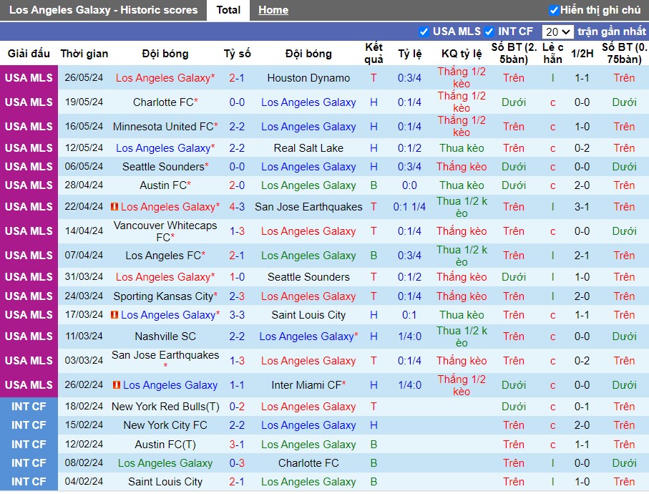The width and height of the screenshot is (649, 494).
Task: Open Charlotte FC* link in 19/05/24 row
Action: pyautogui.click(x=165, y=102)
